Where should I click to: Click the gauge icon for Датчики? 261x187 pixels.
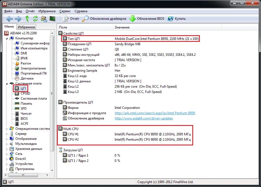point(17,78)
